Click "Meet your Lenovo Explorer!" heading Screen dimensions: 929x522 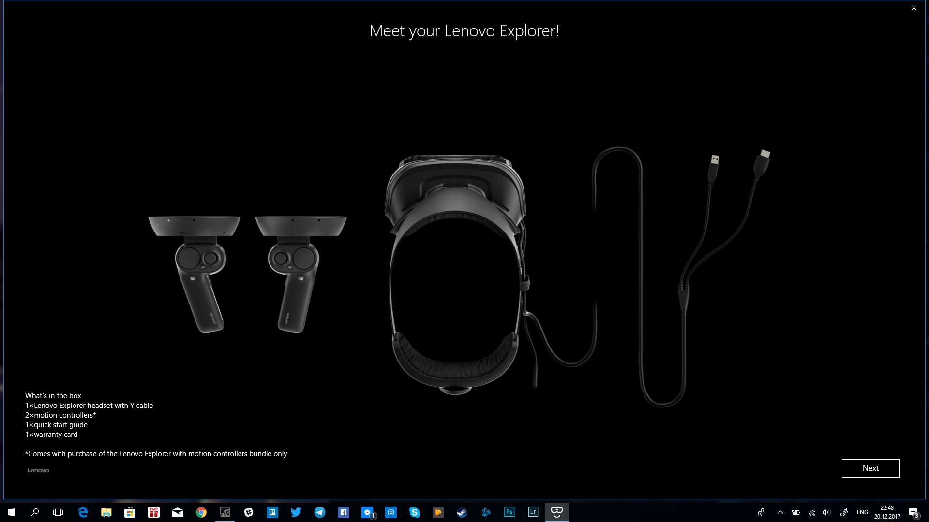(x=464, y=31)
